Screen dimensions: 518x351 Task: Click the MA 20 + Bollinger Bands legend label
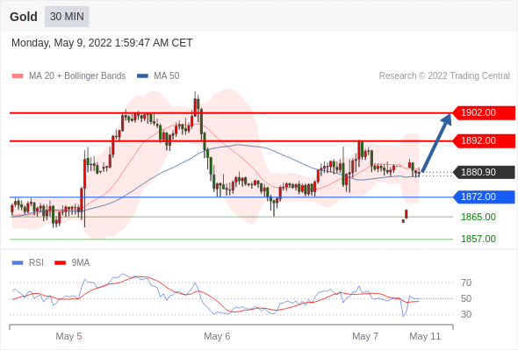(77, 76)
